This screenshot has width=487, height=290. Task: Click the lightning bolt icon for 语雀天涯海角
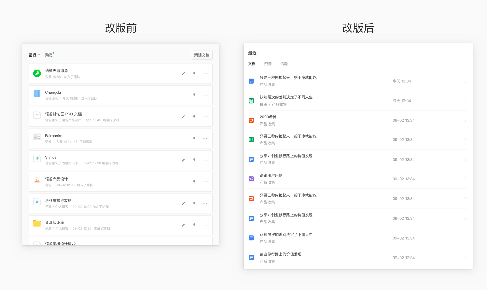pos(194,73)
